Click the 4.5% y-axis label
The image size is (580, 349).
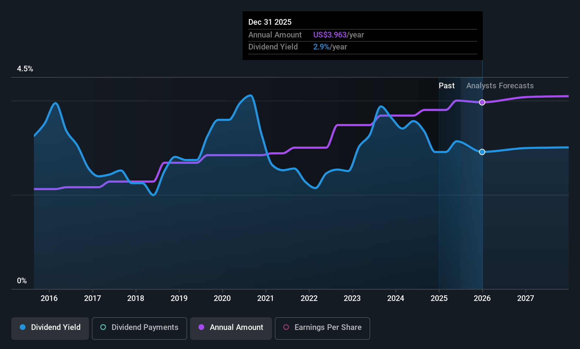click(25, 69)
